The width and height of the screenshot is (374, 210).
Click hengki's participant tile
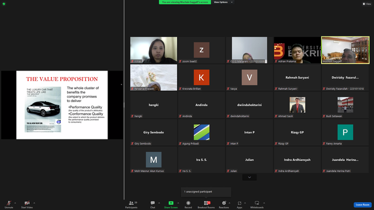[x=154, y=105]
